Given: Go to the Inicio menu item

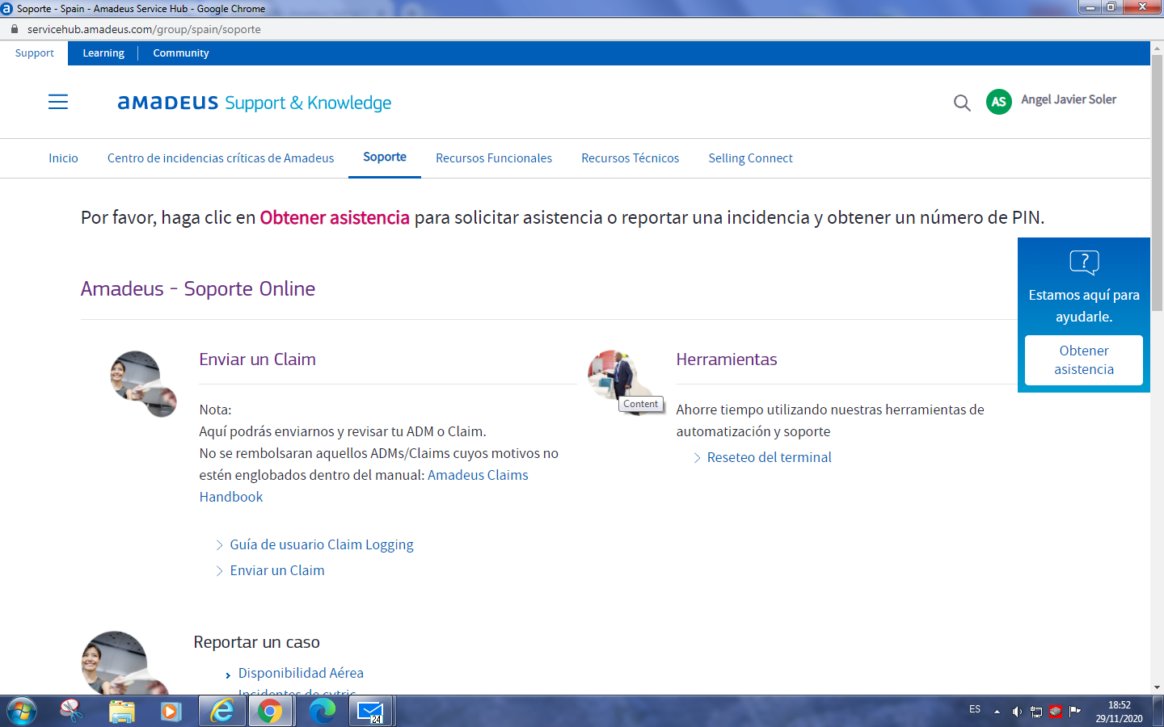Looking at the screenshot, I should click(63, 158).
